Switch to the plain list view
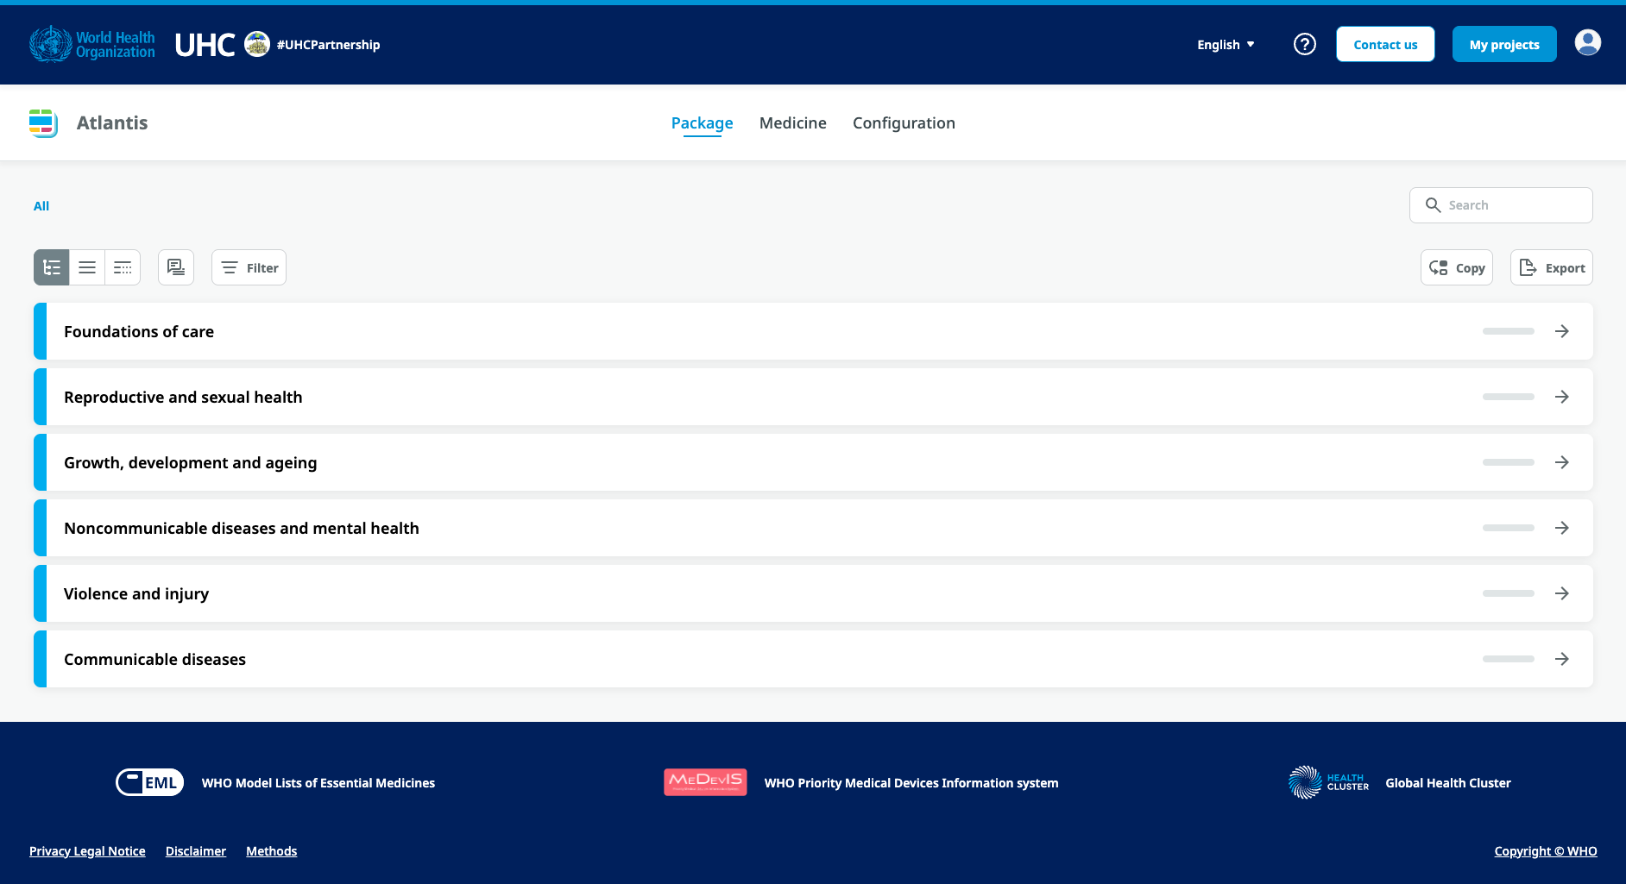Screen dimensions: 1626x884 tap(87, 267)
